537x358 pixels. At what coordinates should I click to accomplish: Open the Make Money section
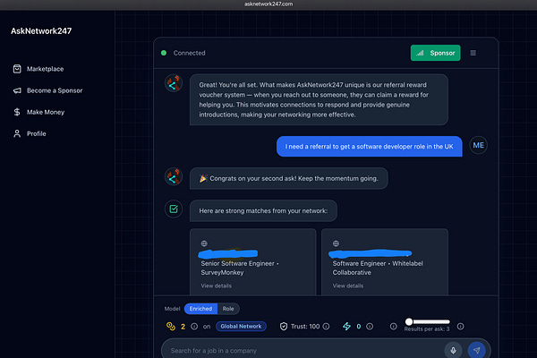point(38,112)
